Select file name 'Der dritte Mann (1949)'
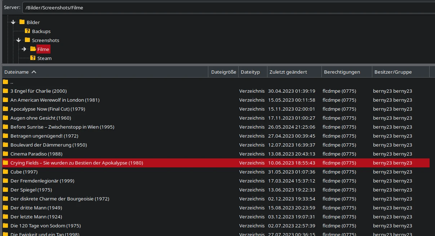 36,208
